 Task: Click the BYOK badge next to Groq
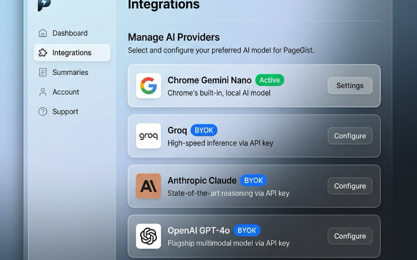[x=204, y=130]
